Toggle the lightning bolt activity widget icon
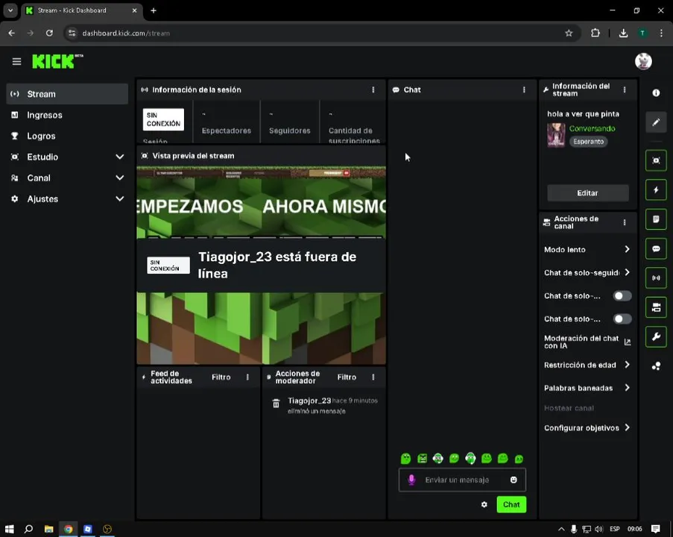This screenshot has height=537, width=673. click(x=656, y=190)
